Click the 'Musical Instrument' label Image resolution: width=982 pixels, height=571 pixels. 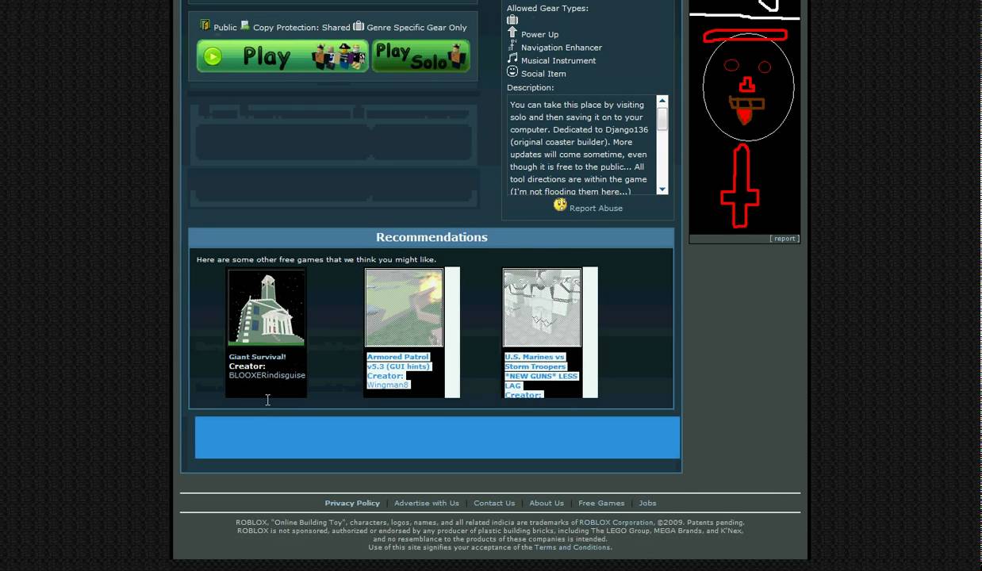point(558,60)
